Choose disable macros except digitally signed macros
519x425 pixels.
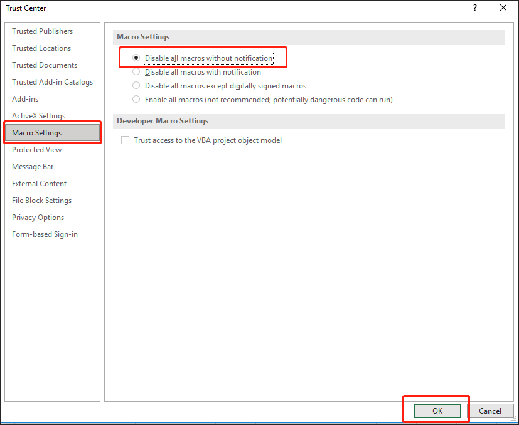[136, 85]
